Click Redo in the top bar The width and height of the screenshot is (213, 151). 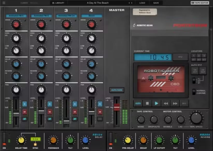pos(33,3)
